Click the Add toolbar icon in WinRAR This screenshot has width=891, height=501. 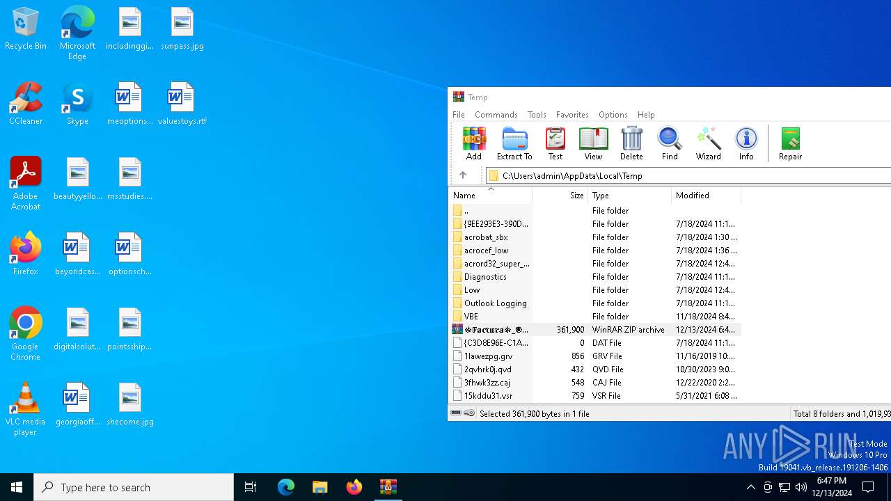(474, 143)
